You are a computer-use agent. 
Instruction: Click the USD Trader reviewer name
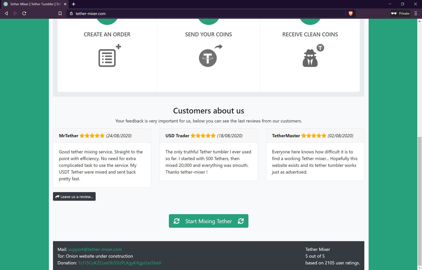click(177, 136)
